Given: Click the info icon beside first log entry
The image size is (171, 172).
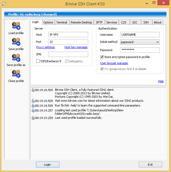Looking at the screenshot, I should point(33,90).
